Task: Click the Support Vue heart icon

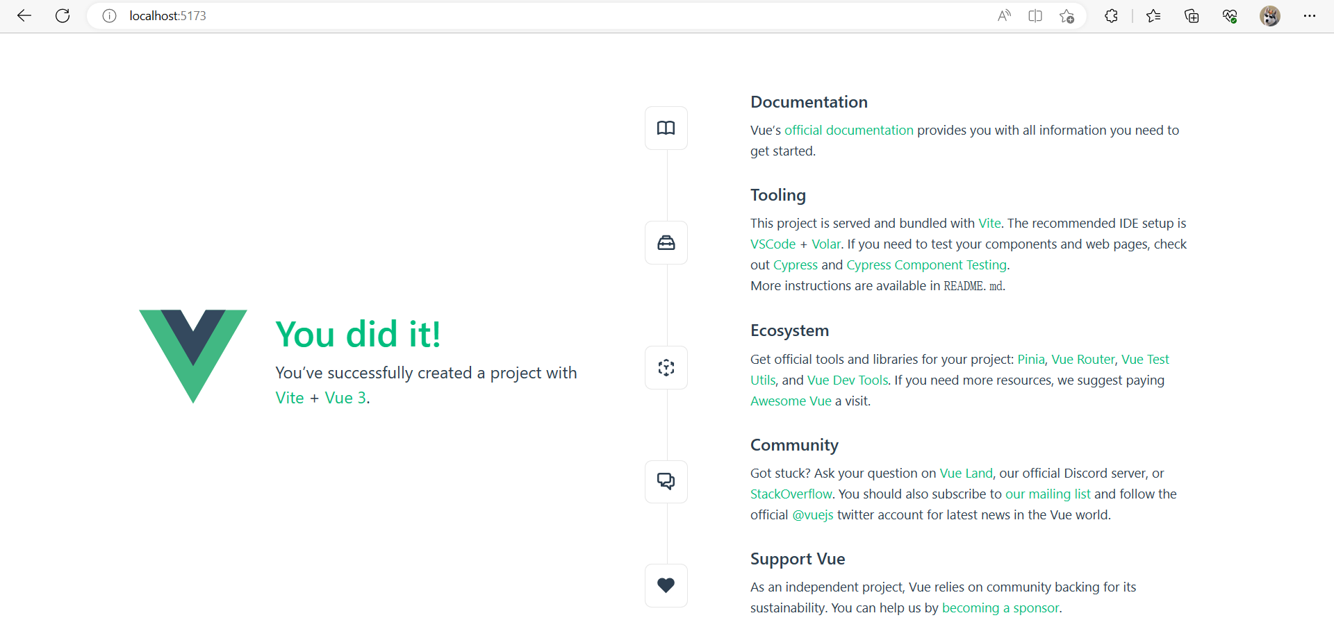Action: click(666, 585)
